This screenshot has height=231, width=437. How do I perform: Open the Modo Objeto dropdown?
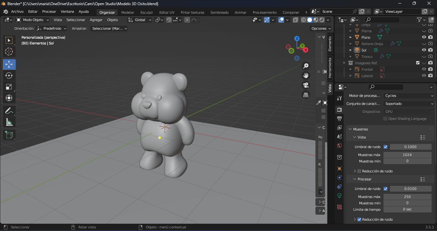click(32, 20)
